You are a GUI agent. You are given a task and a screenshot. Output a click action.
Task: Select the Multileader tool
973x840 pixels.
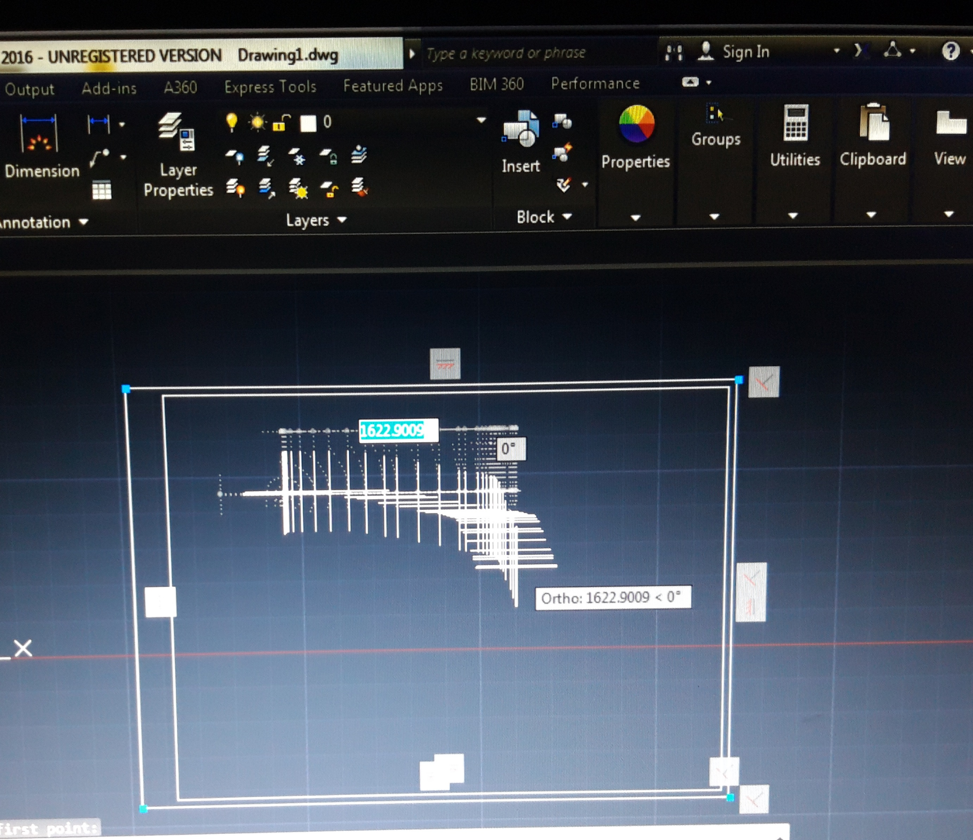click(x=100, y=157)
